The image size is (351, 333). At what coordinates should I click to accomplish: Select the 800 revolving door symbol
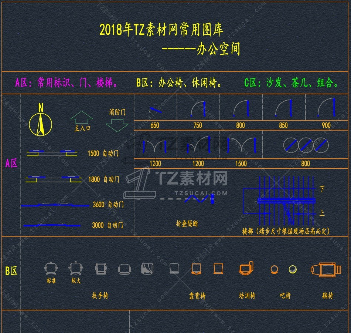(306, 145)
